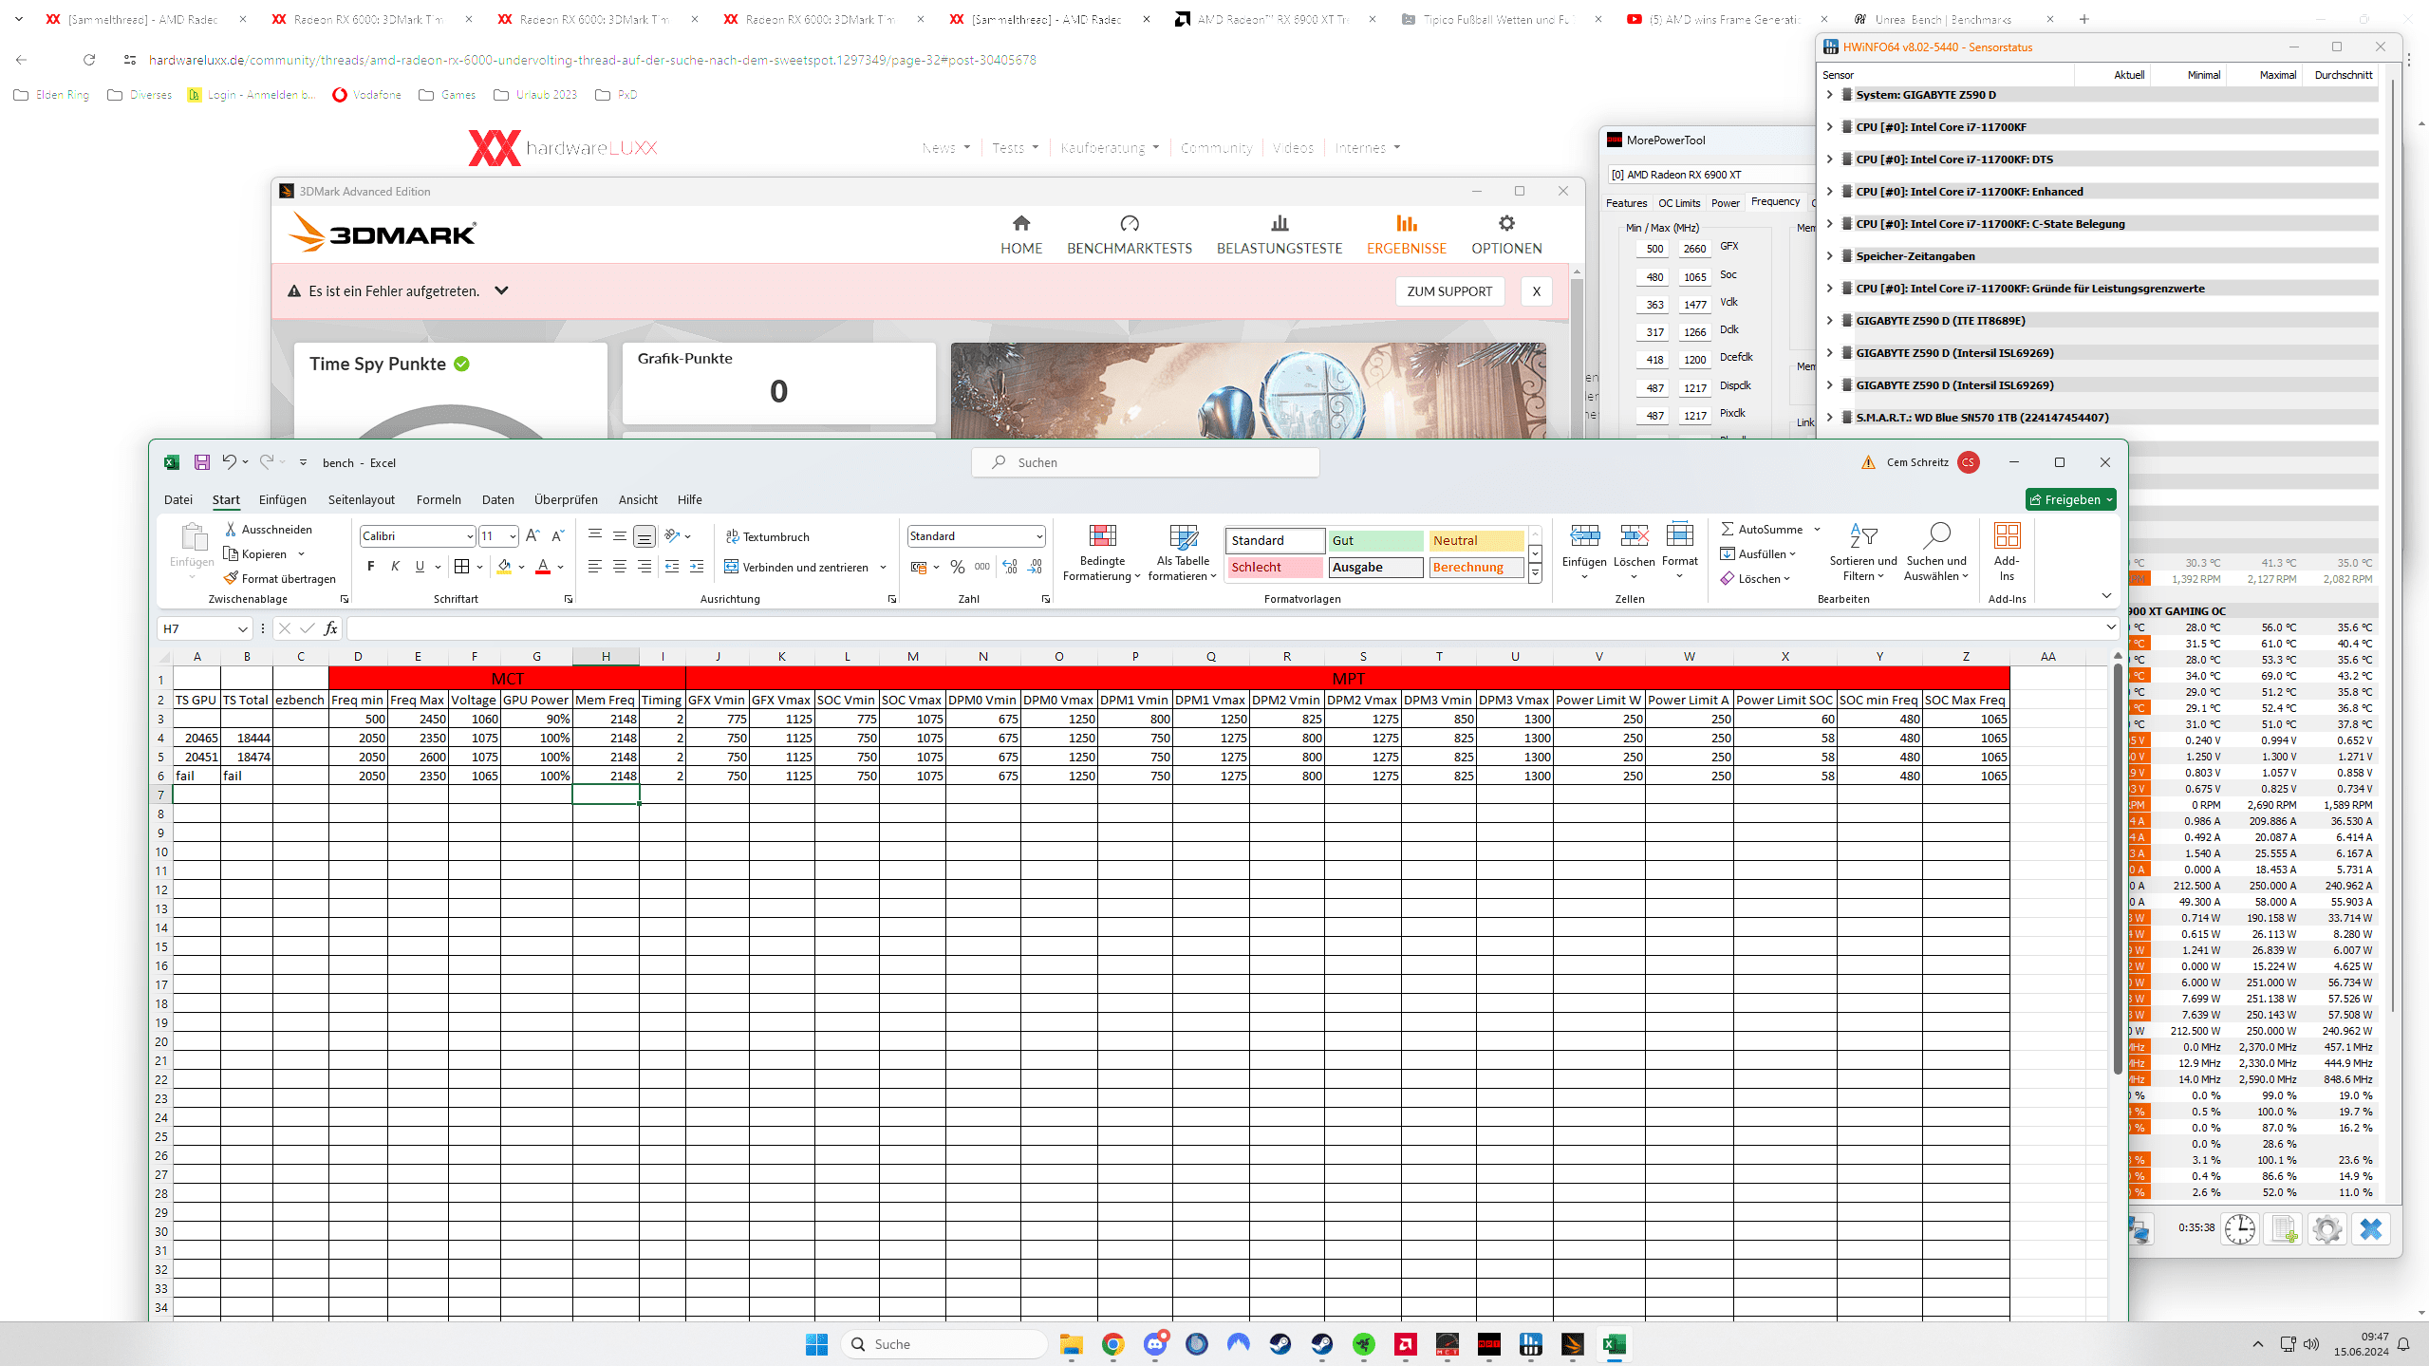Click the Save icon in Excel title bar

coord(202,462)
